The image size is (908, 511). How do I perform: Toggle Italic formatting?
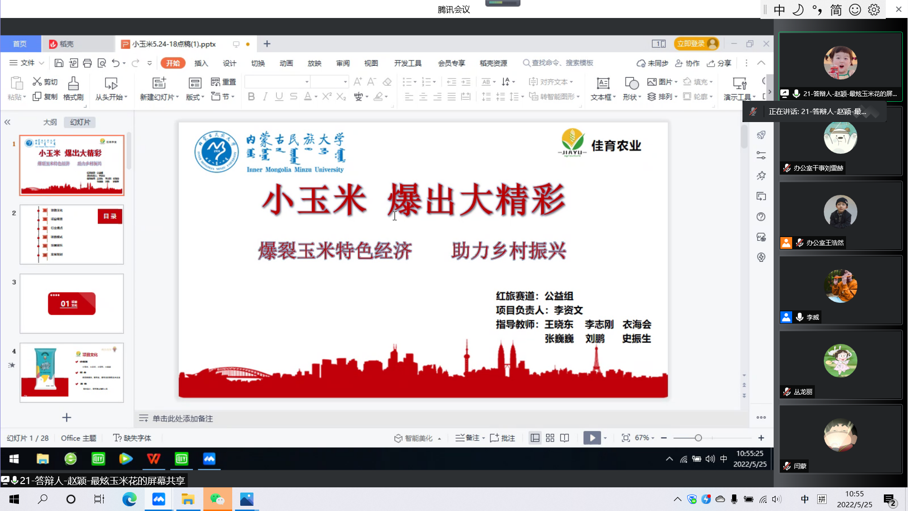pyautogui.click(x=265, y=97)
